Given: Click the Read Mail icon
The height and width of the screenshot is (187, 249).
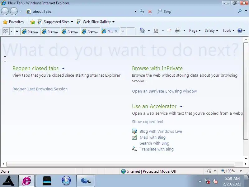Looking at the screenshot, I should (169, 30).
